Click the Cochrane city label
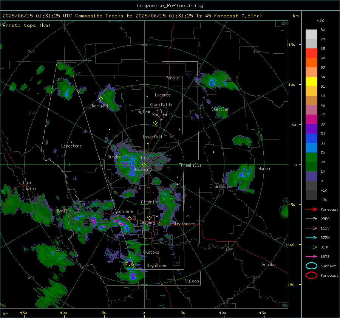The width and height of the screenshot is (340, 318). pos(124,211)
